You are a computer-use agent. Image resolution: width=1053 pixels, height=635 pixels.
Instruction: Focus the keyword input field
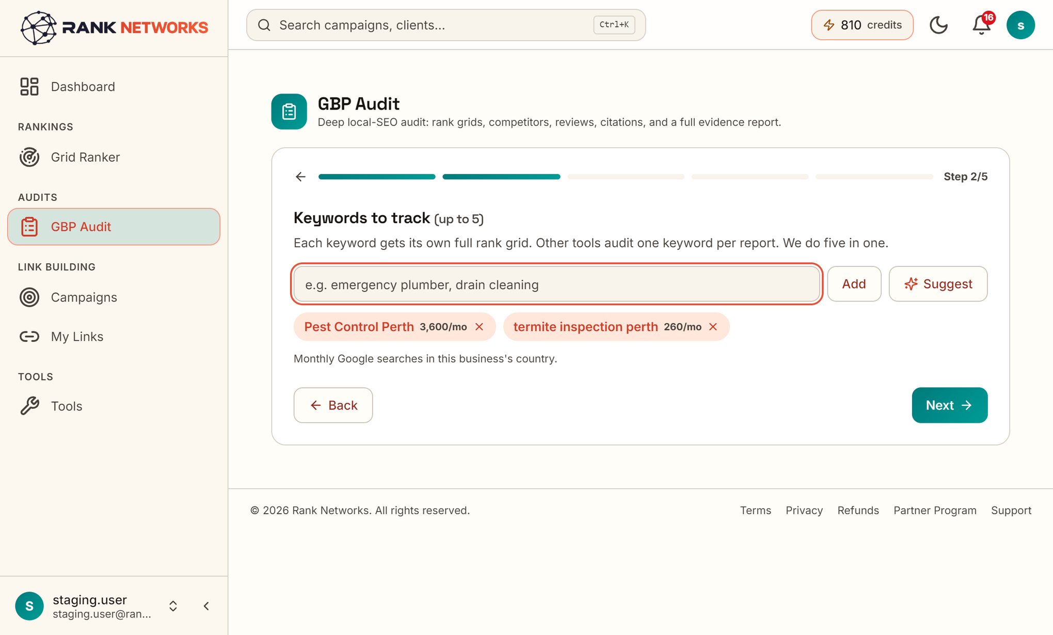tap(556, 284)
